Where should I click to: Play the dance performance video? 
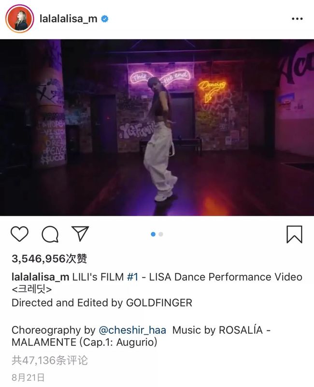tap(157, 127)
